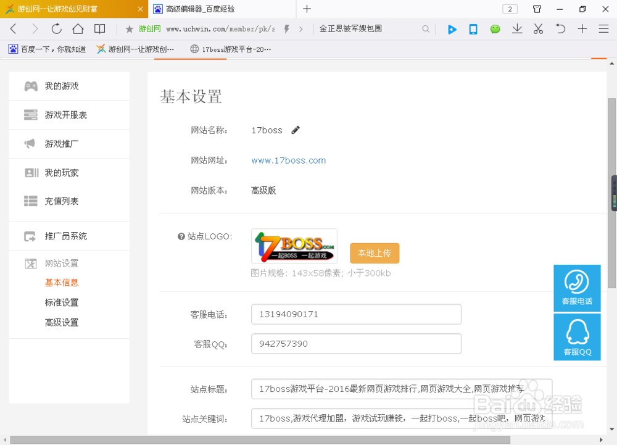Expand the 推广员系统 sidebar section
The height and width of the screenshot is (445, 617).
click(65, 236)
